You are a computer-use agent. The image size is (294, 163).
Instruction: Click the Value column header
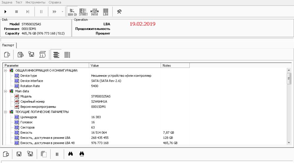(125, 65)
